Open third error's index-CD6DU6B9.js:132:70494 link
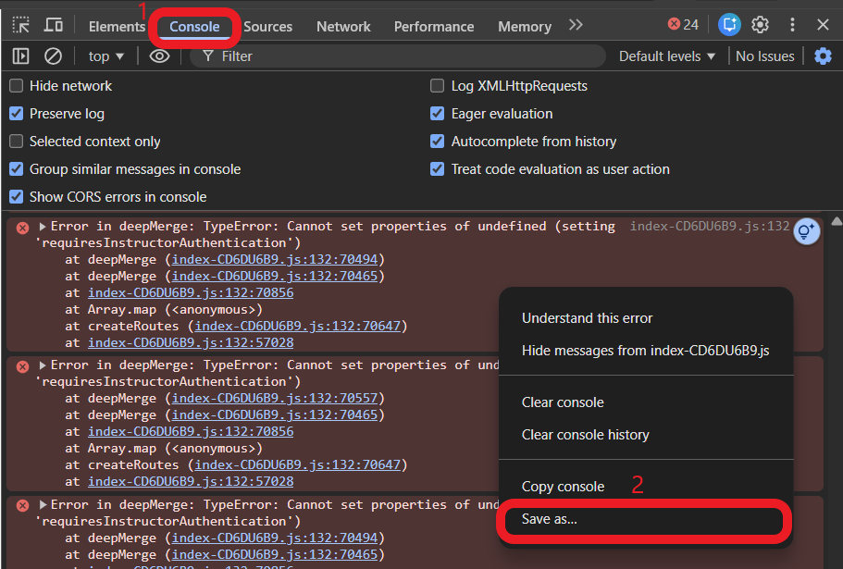The image size is (843, 569). (x=275, y=538)
